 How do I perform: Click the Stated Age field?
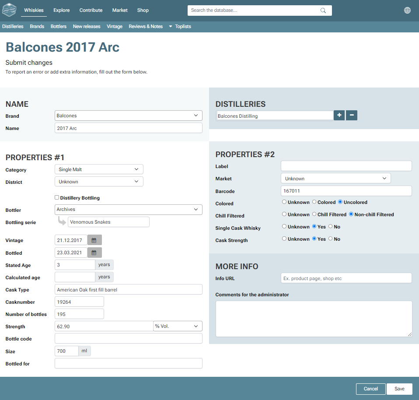75,265
